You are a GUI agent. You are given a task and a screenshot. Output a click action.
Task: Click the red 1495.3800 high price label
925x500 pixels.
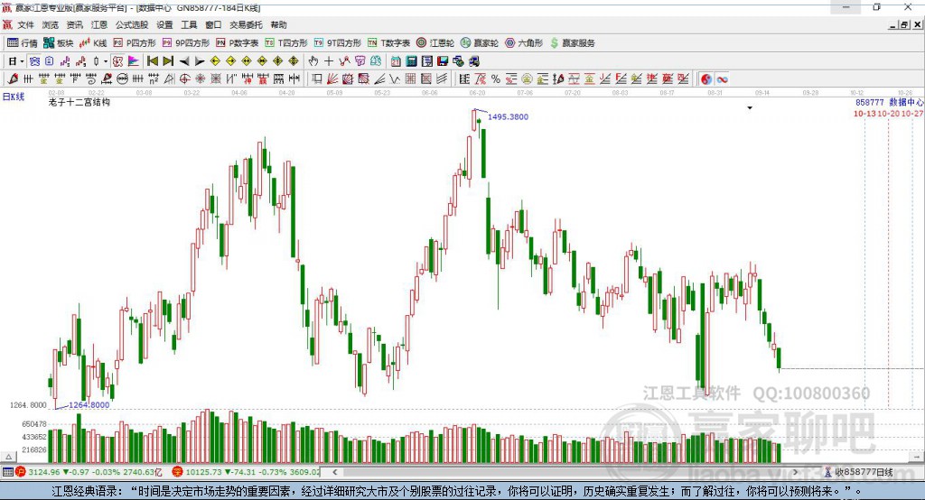tap(508, 116)
